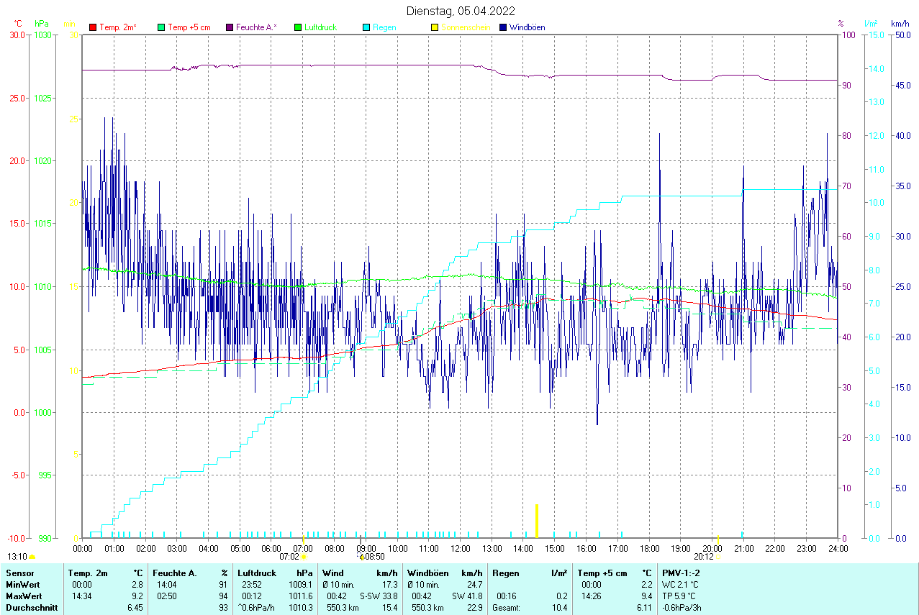Click the "MaxWert" row label
The width and height of the screenshot is (919, 615).
point(24,596)
